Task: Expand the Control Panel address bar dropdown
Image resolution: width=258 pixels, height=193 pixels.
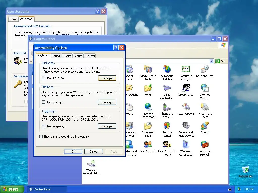Action: [x=211, y=61]
